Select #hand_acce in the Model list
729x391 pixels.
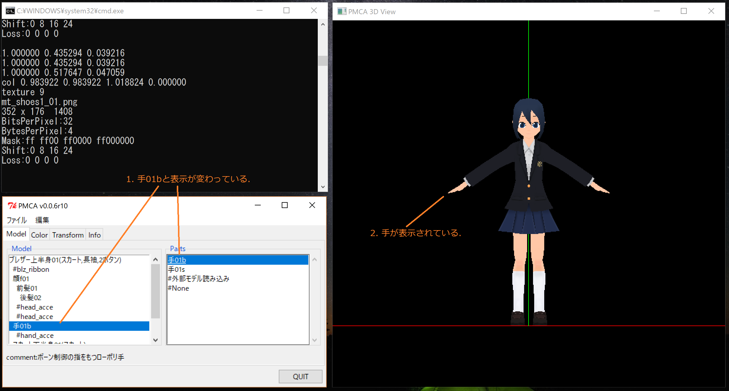pyautogui.click(x=79, y=336)
